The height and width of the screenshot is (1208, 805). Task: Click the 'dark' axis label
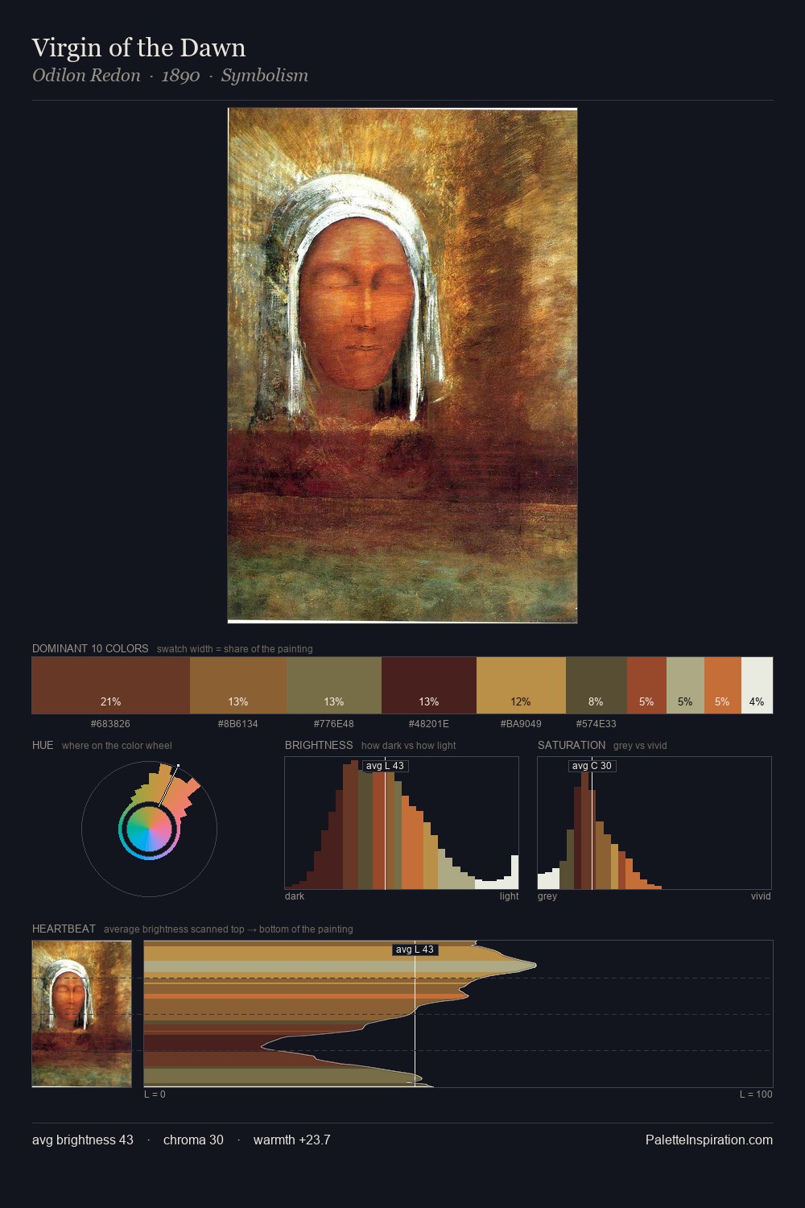tap(295, 896)
